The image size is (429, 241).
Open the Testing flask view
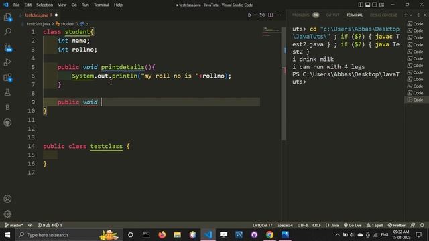pyautogui.click(x=7, y=92)
